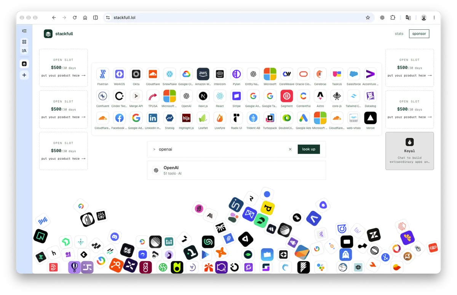Open the Vercel triangle tile
The height and width of the screenshot is (295, 457).
click(371, 118)
